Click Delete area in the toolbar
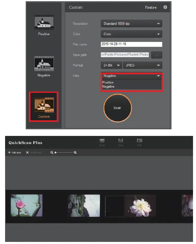196x244 pixels. click(34, 152)
